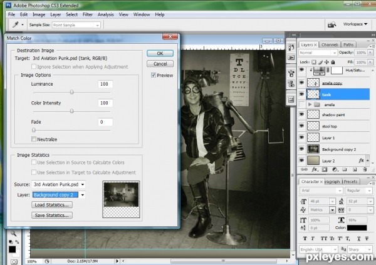Toggle Superscript in Character panel
The height and width of the screenshot is (265, 376).
click(340, 238)
